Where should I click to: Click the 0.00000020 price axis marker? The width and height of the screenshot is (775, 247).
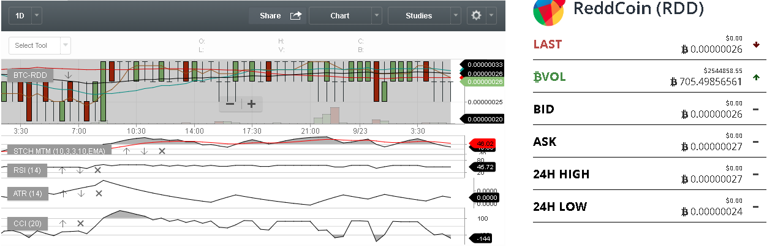[483, 120]
